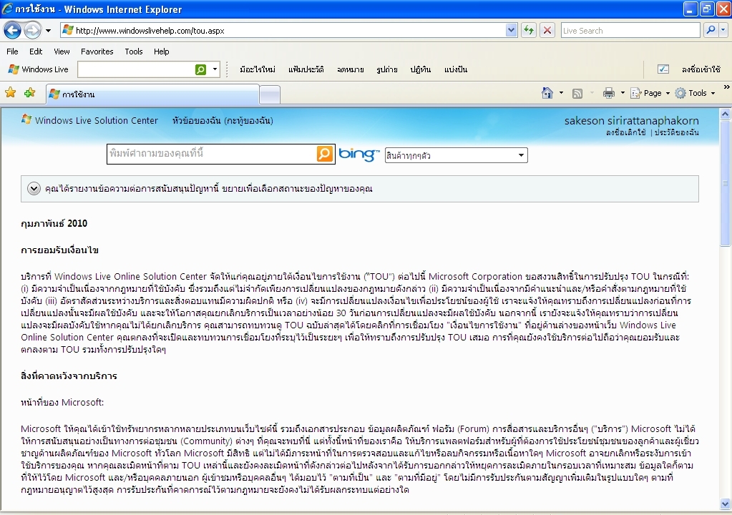The height and width of the screenshot is (515, 732).
Task: Open Favorites Center with the yellow star
Action: tap(10, 93)
